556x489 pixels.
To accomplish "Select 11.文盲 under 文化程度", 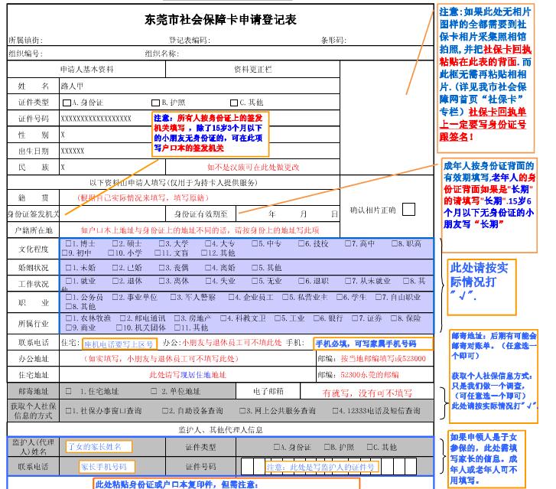I will point(158,253).
